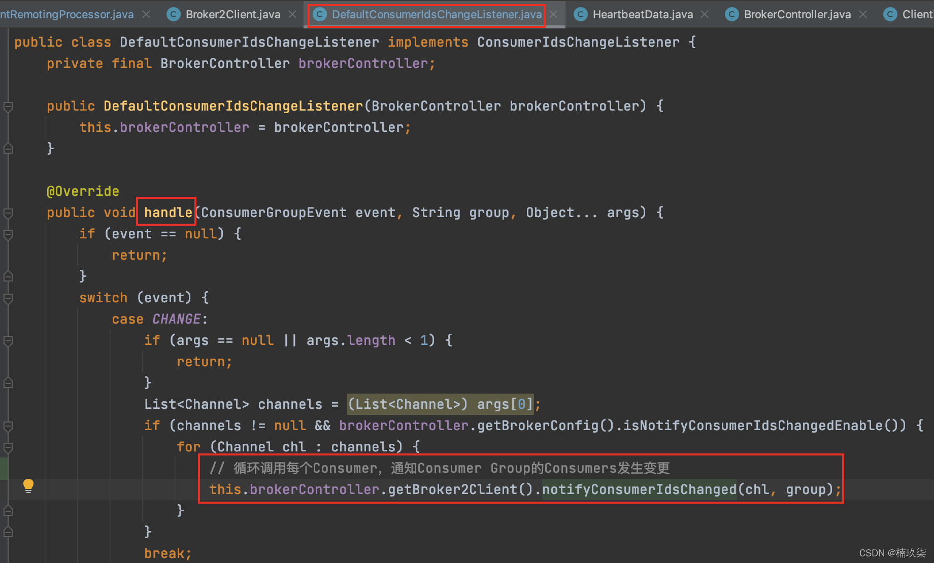This screenshot has height=563, width=934.
Task: Click the Broker2Client.java class file icon
Action: click(x=174, y=15)
